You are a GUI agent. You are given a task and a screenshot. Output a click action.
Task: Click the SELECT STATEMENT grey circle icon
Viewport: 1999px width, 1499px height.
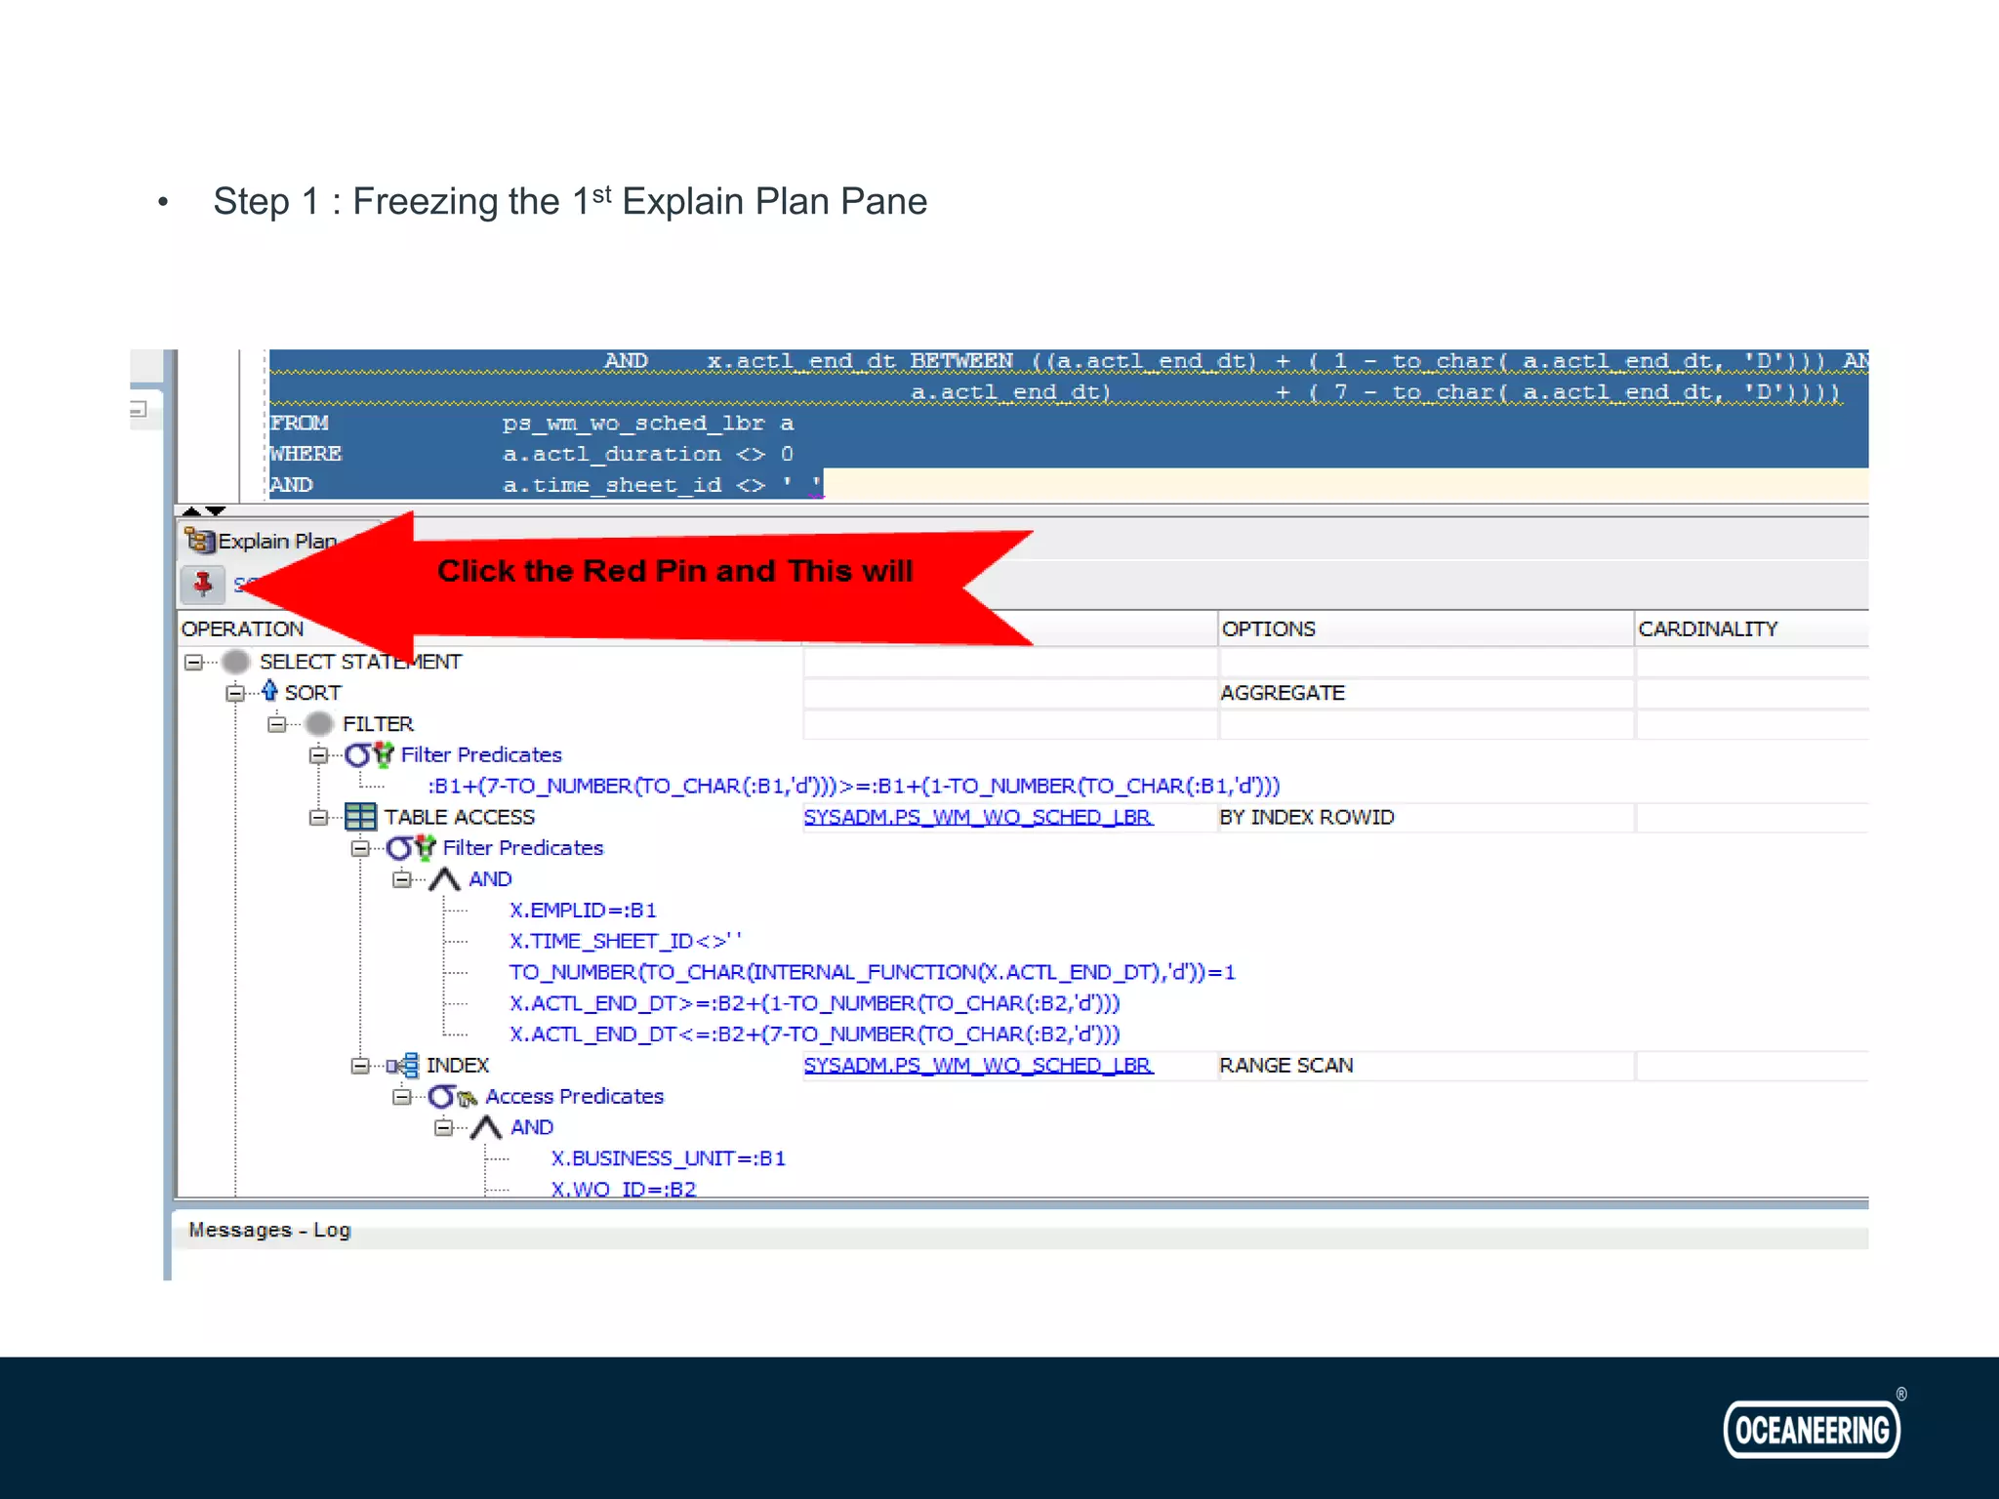236,662
